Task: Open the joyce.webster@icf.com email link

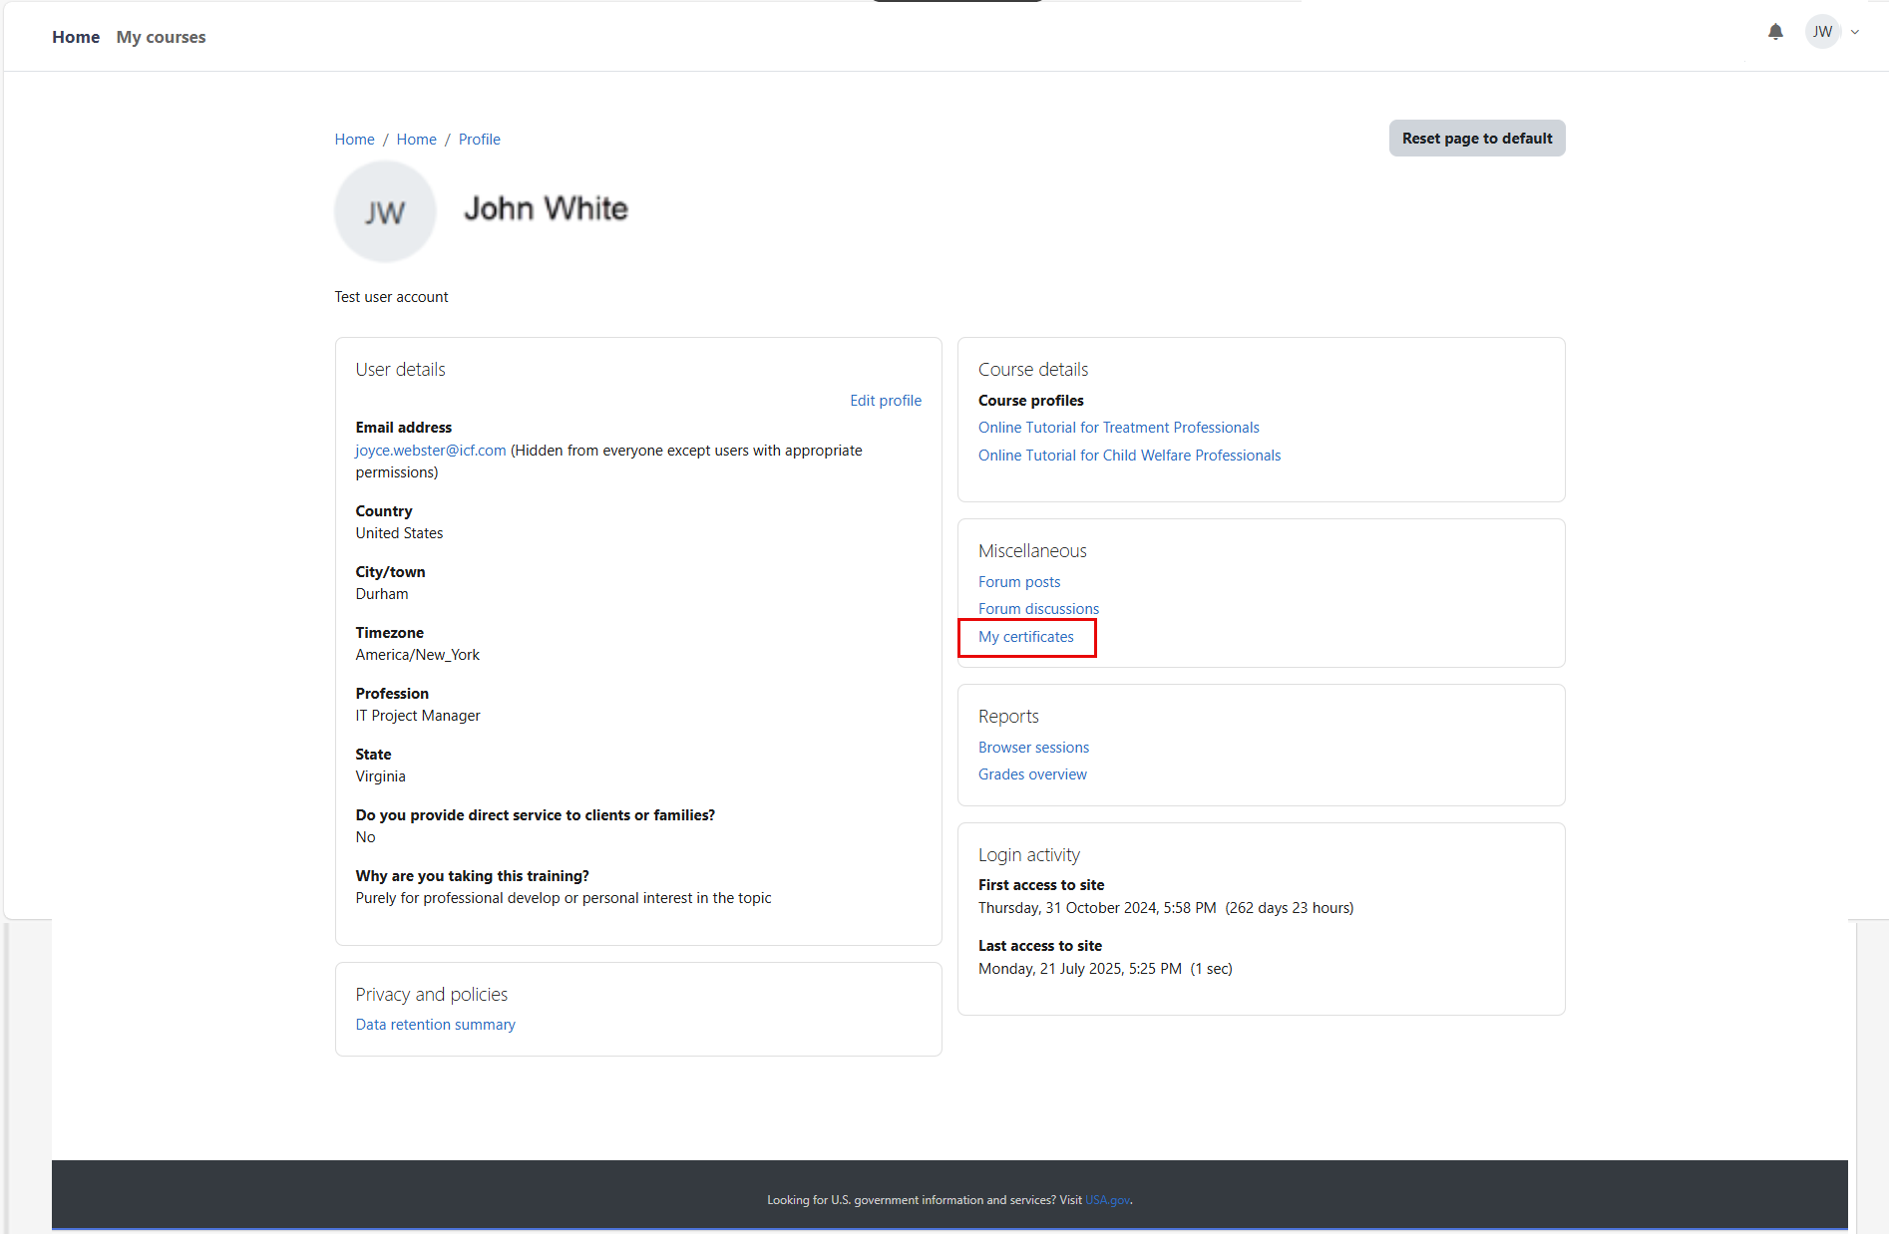Action: pos(431,451)
